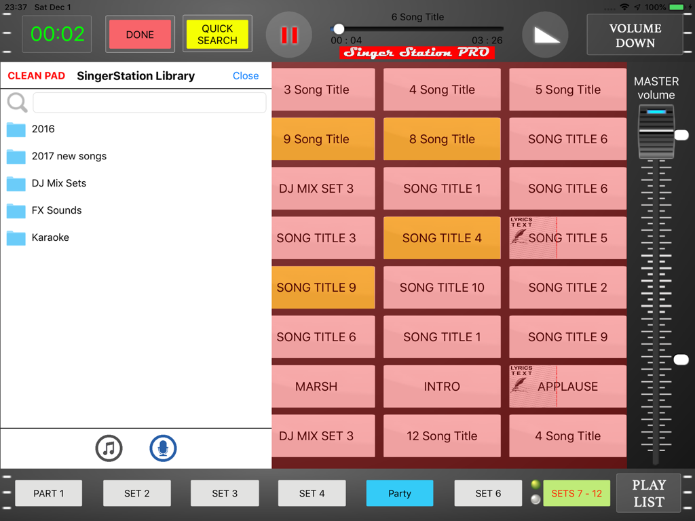The height and width of the screenshot is (521, 695).
Task: Open the FX Sounds folder icon
Action: [16, 210]
